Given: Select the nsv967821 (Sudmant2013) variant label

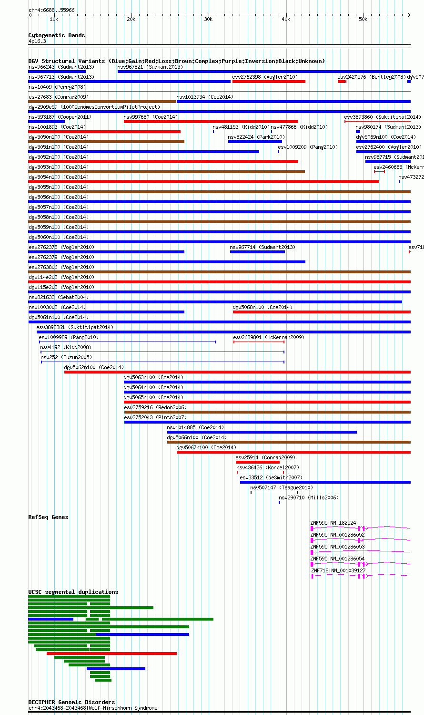Looking at the screenshot, I should tap(150, 67).
